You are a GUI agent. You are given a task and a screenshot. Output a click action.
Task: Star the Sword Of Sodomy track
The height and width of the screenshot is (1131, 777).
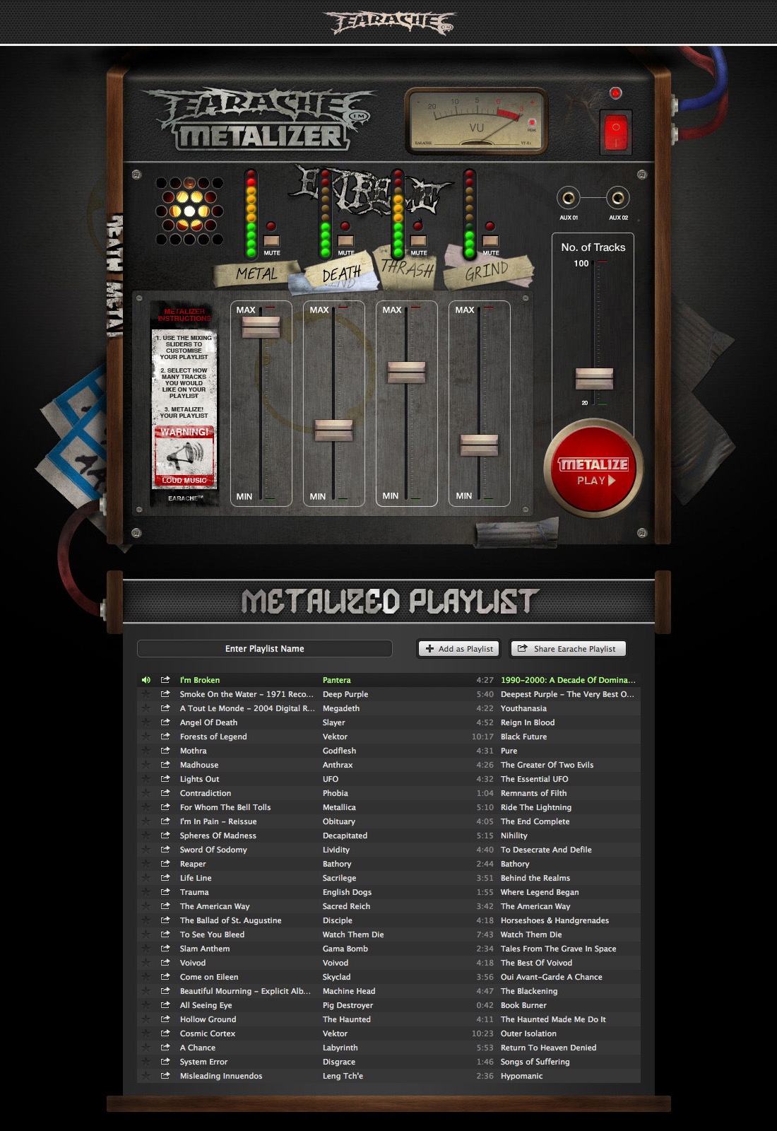(x=146, y=850)
